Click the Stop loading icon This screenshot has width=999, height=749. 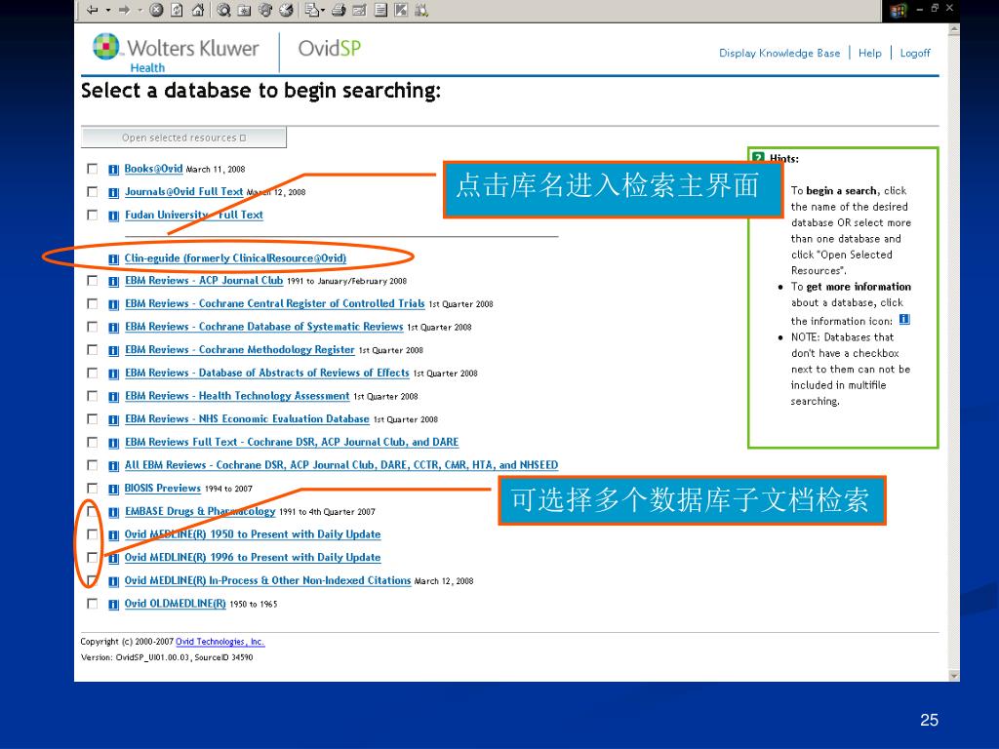[156, 10]
